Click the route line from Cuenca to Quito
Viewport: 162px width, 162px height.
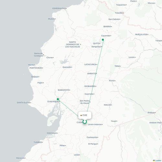point(95,75)
